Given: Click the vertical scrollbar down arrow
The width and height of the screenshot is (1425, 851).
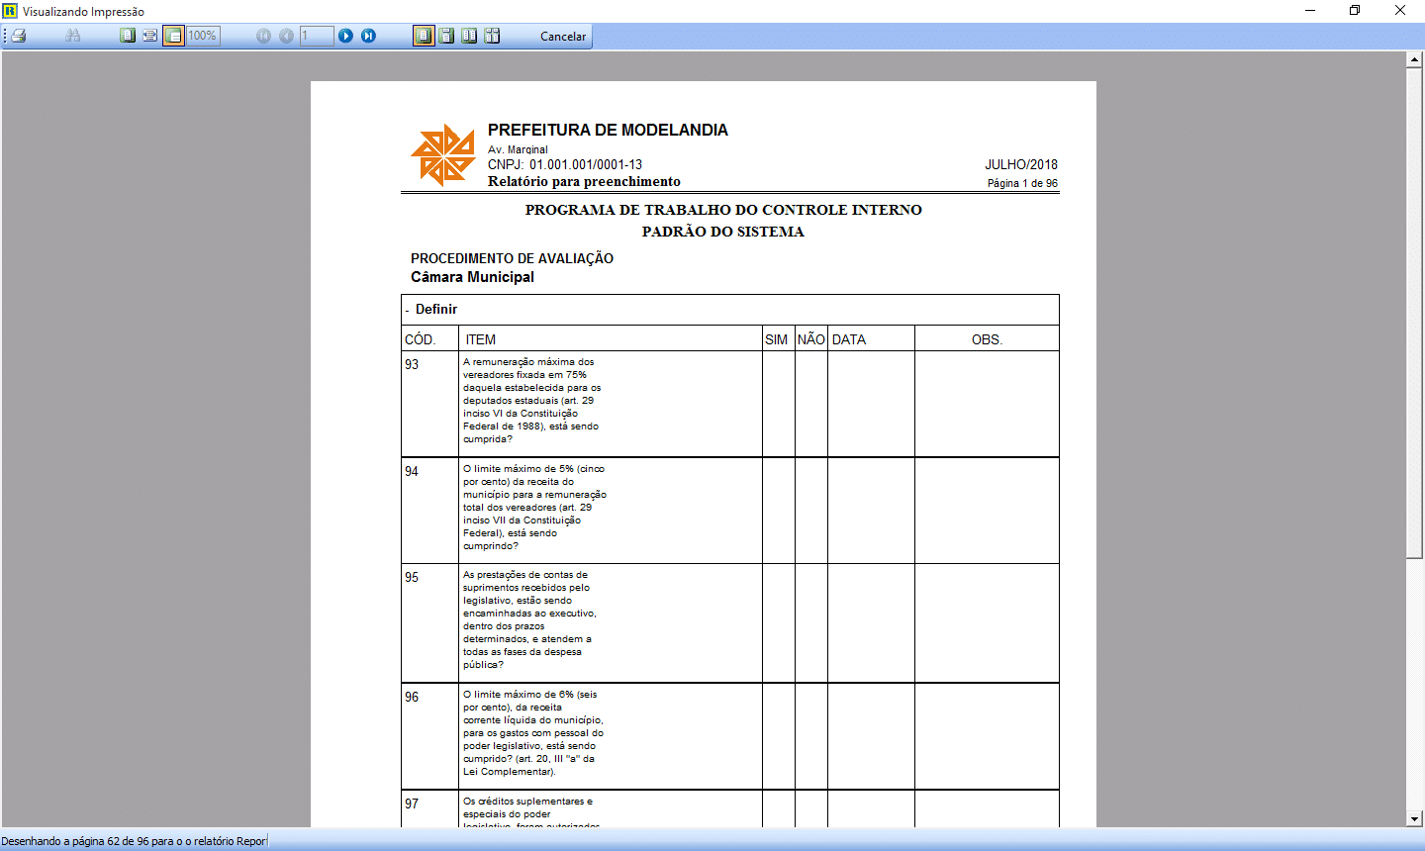Looking at the screenshot, I should tap(1414, 819).
